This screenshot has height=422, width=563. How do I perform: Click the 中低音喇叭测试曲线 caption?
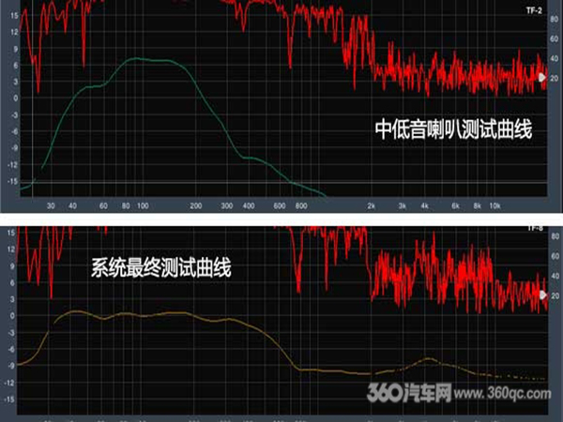click(x=452, y=129)
